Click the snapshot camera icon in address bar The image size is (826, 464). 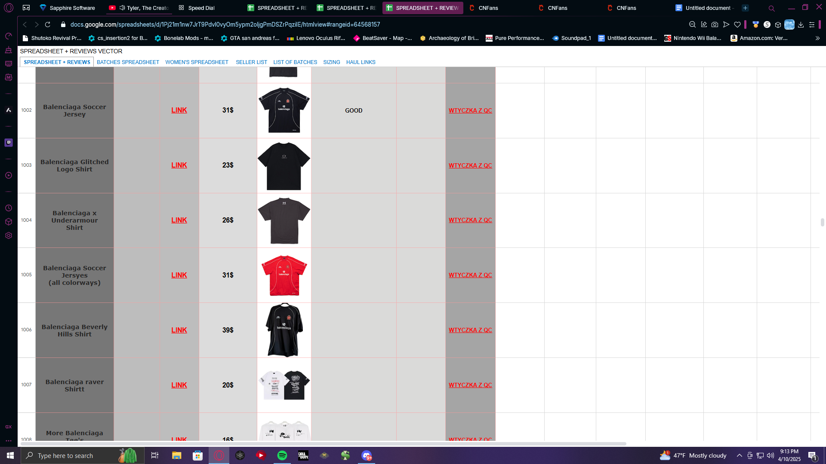point(715,25)
